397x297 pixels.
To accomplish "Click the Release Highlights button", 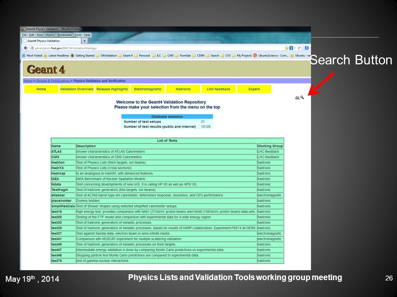I will [x=112, y=89].
